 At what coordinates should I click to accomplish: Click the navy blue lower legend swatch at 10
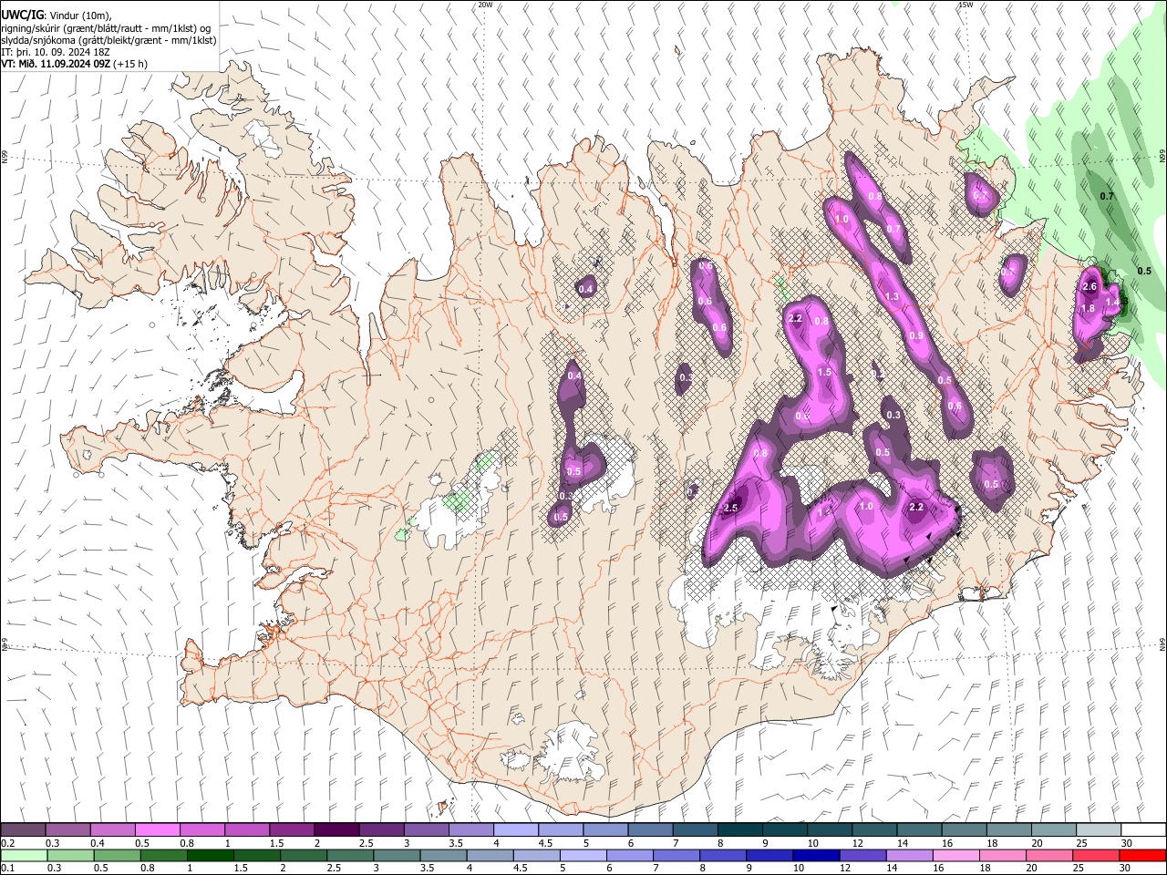[815, 856]
